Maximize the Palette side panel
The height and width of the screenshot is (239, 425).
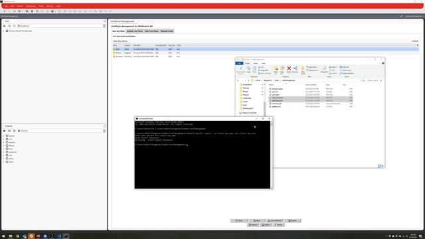(105, 126)
